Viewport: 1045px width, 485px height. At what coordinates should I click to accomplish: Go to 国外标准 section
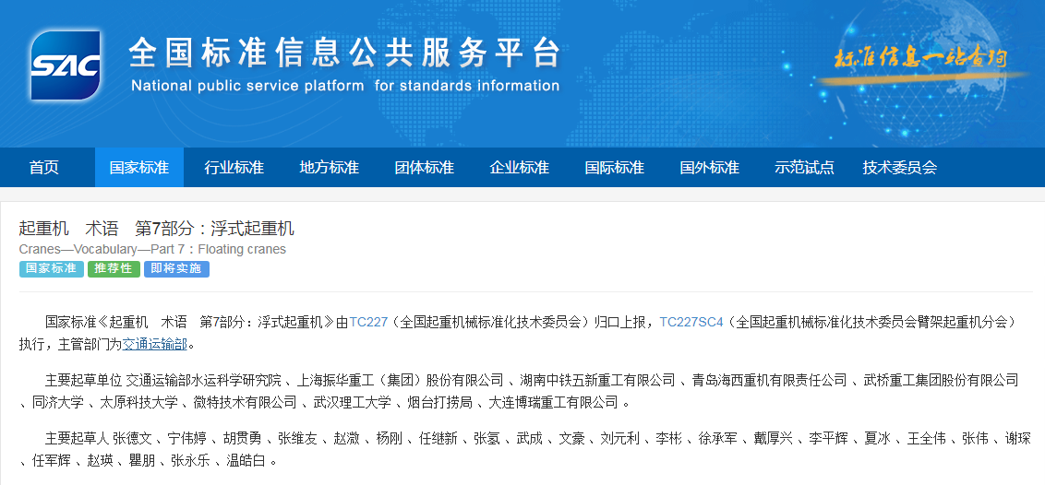coord(710,168)
